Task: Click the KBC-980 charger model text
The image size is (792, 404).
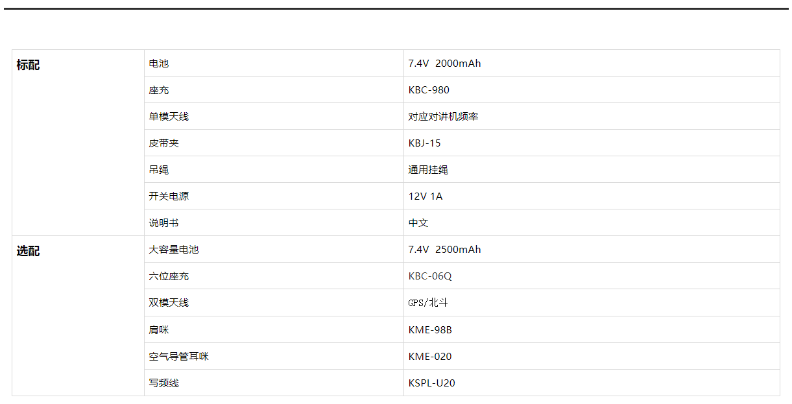Action: [x=429, y=90]
